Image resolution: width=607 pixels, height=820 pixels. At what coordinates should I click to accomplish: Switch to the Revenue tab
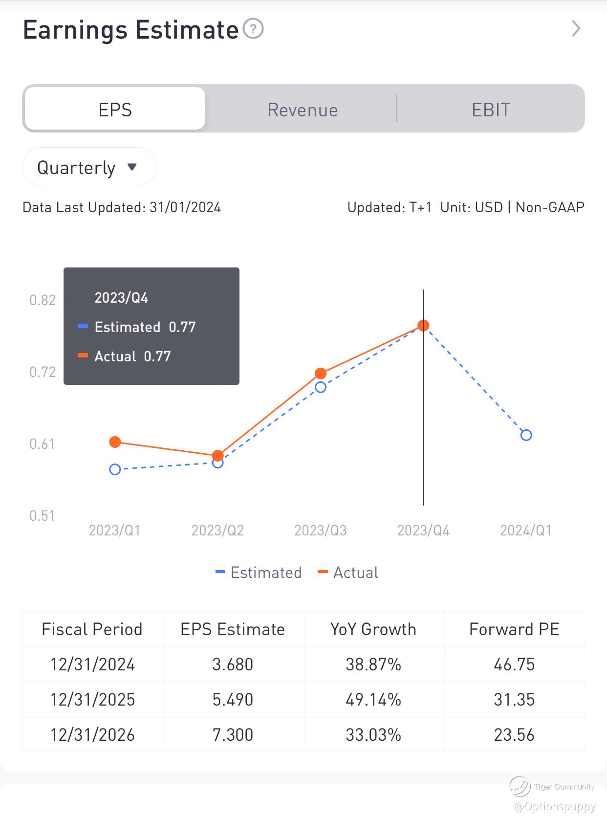tap(303, 110)
